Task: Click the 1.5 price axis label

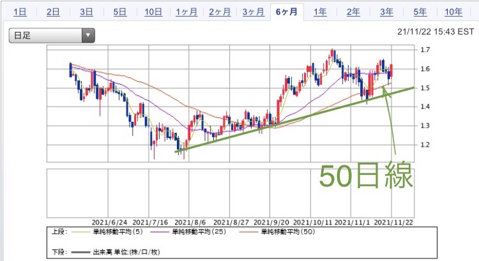Action: click(x=425, y=88)
